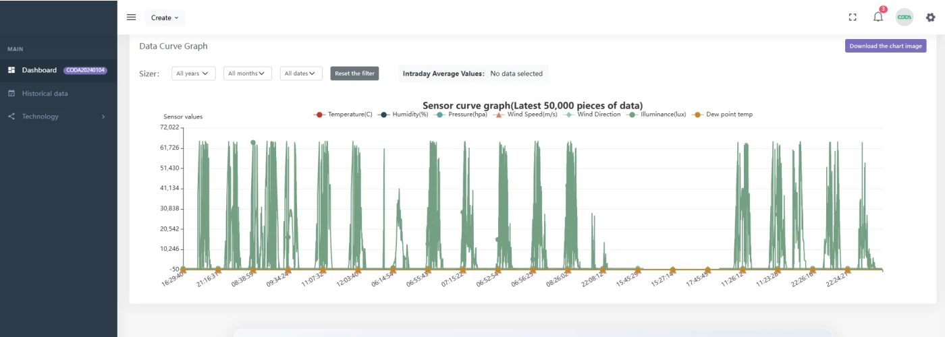This screenshot has width=945, height=337.
Task: Toggle Temperature(C) series in legend
Action: point(343,115)
